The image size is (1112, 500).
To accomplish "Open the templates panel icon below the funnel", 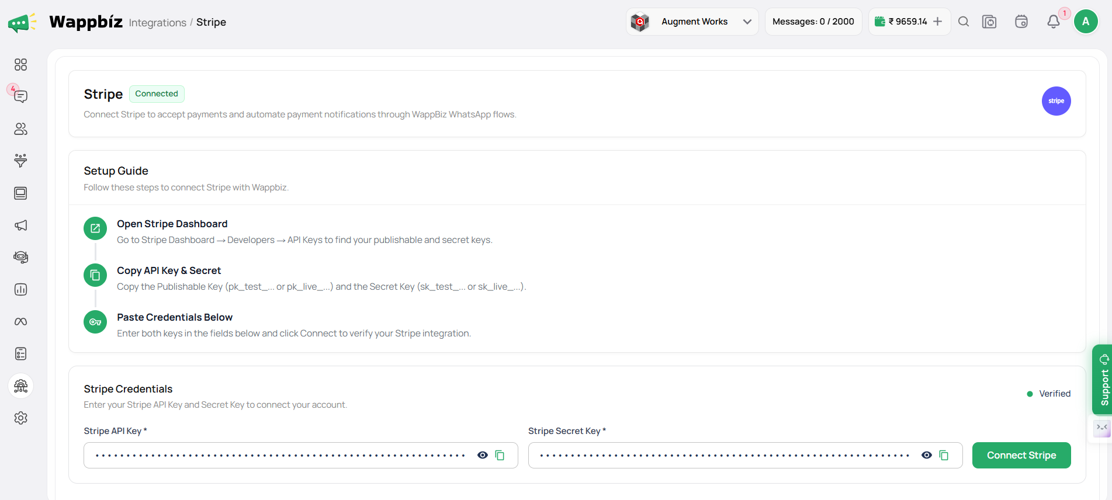I will tap(21, 193).
